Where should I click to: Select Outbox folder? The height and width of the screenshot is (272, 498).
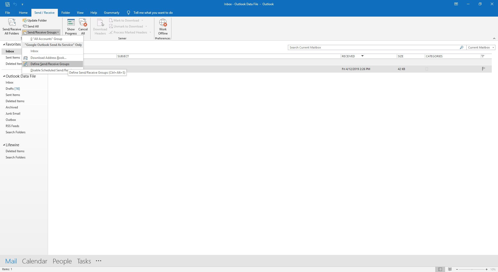point(11,120)
